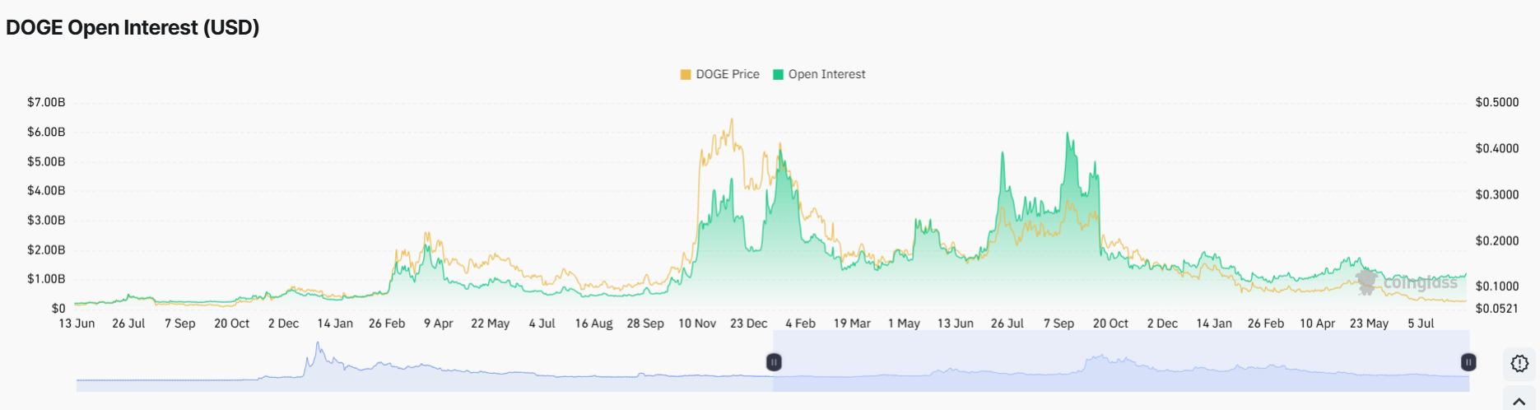Viewport: 1540px width, 410px height.
Task: Click the $0.4000 price axis label
Action: 1497,148
